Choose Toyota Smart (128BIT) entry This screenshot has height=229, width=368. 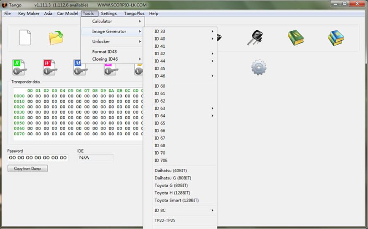click(x=180, y=200)
